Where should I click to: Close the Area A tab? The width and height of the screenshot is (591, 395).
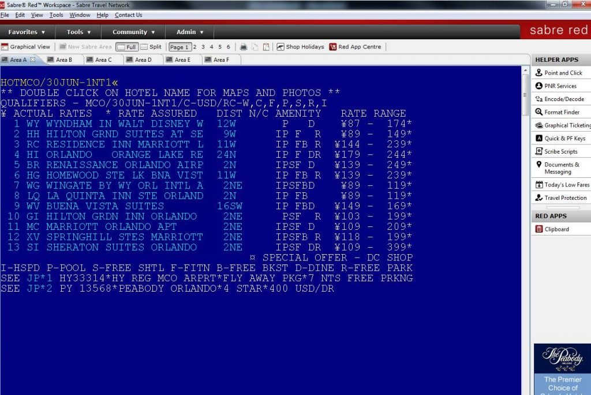tap(33, 59)
